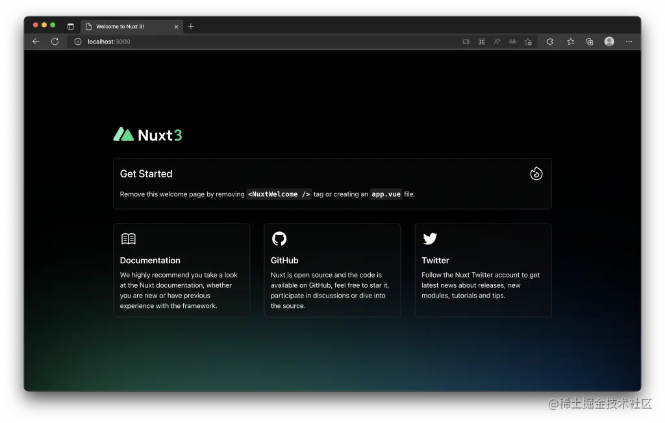Image resolution: width=665 pixels, height=423 pixels.
Task: Close the browser window with red button
Action: coord(36,25)
